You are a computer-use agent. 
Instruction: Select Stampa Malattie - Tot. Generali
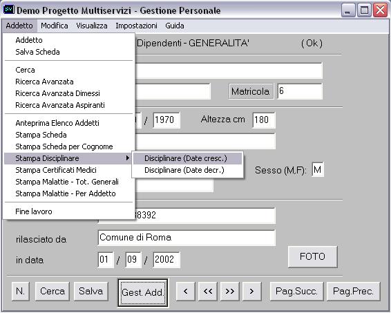[x=69, y=182]
